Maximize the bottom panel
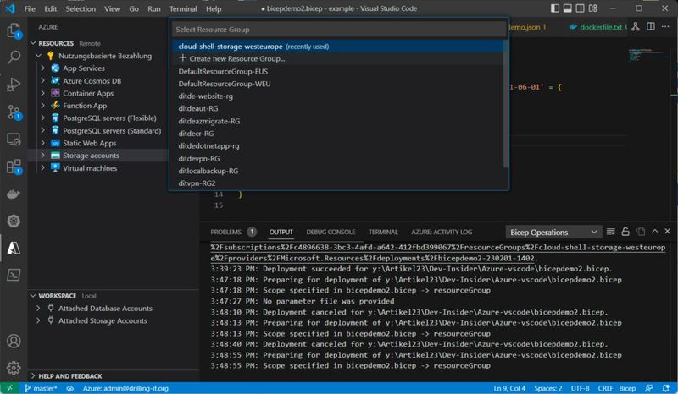This screenshot has width=678, height=394. coord(654,232)
